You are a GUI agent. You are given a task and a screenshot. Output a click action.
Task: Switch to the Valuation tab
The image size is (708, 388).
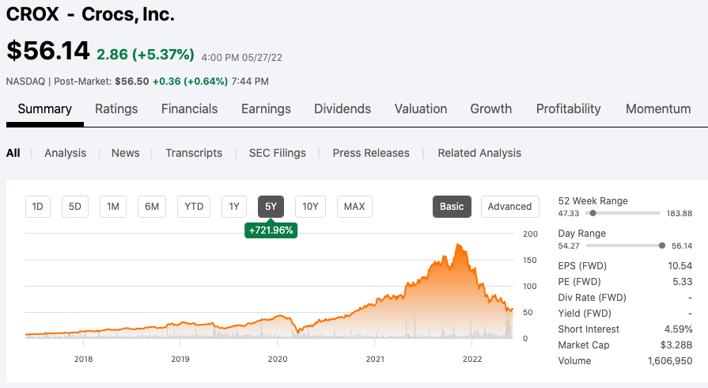tap(420, 109)
